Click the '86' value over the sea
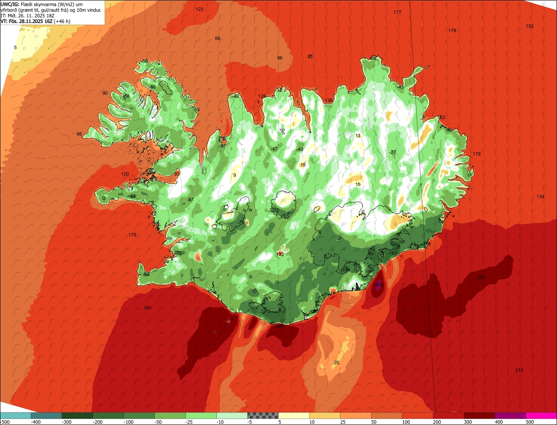The height and width of the screenshot is (425, 557). coord(280,58)
